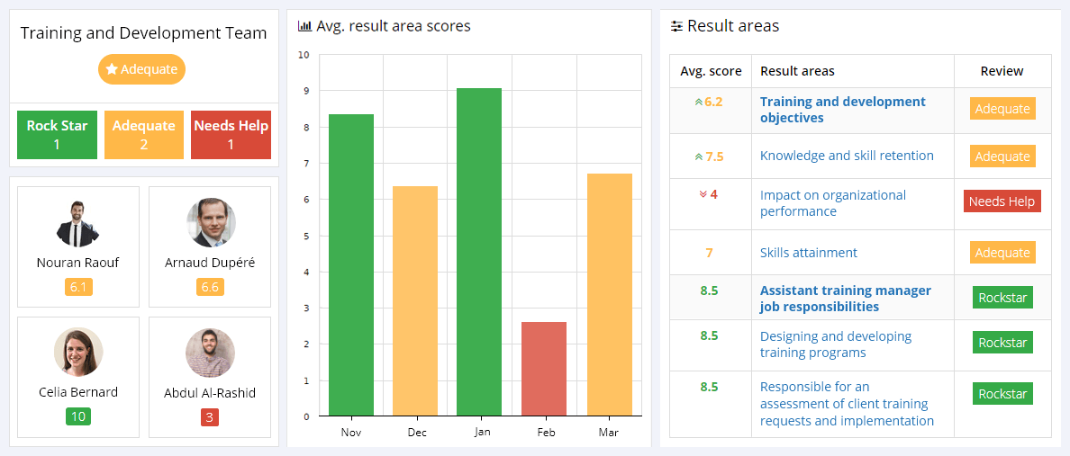Click the red Feb bar in chart
1070x456 pixels.
pyautogui.click(x=544, y=369)
